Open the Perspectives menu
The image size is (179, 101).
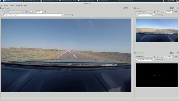tap(19, 6)
